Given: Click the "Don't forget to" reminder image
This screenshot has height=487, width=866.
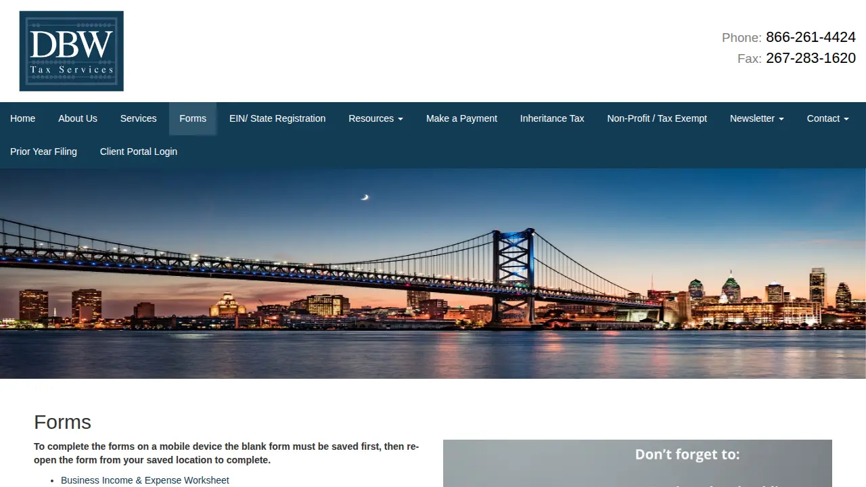Looking at the screenshot, I should [x=637, y=463].
